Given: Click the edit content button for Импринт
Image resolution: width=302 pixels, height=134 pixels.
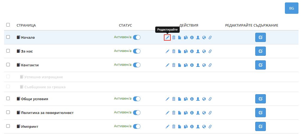Looking at the screenshot, I should [x=260, y=126].
